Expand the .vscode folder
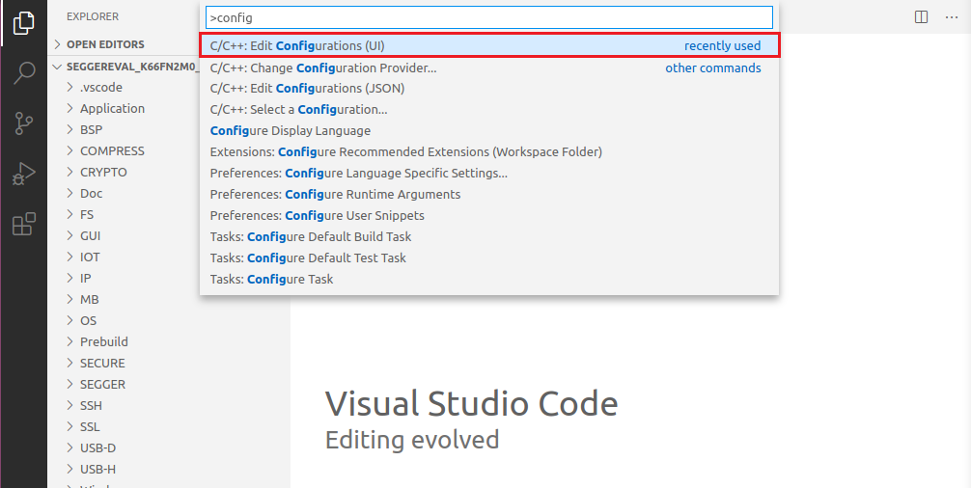 pos(100,87)
